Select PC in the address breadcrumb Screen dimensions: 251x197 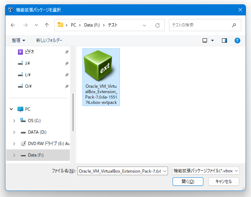[73, 25]
